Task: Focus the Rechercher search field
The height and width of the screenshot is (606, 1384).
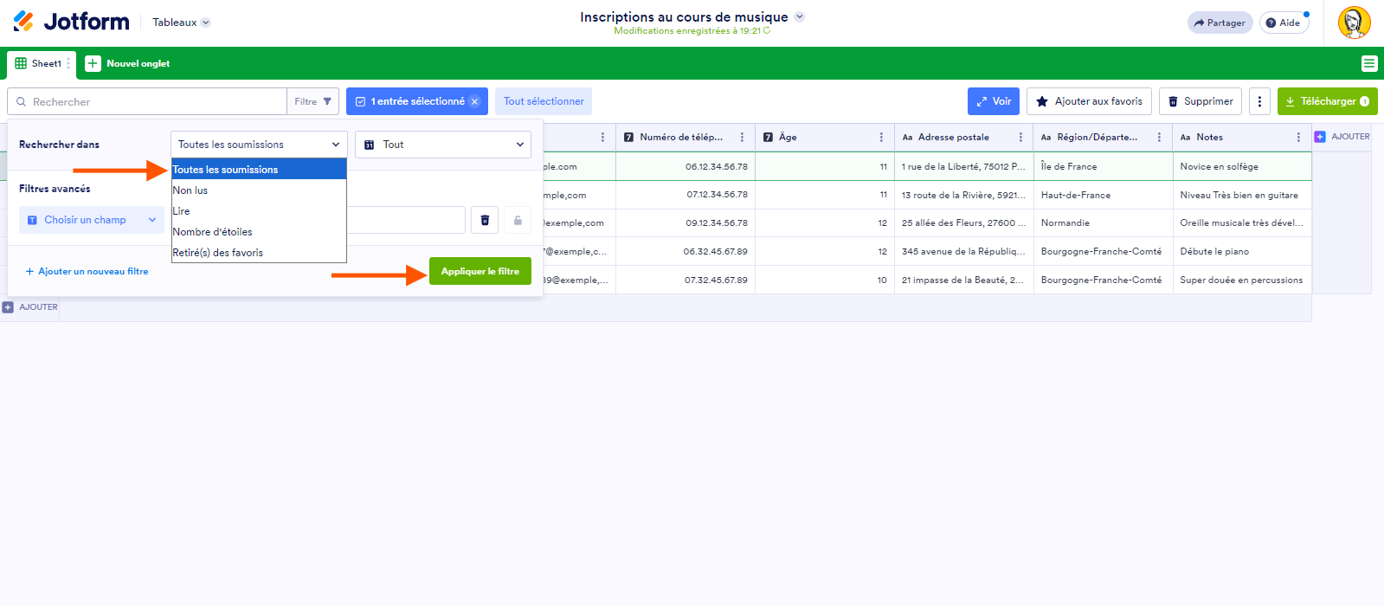Action: [x=147, y=101]
